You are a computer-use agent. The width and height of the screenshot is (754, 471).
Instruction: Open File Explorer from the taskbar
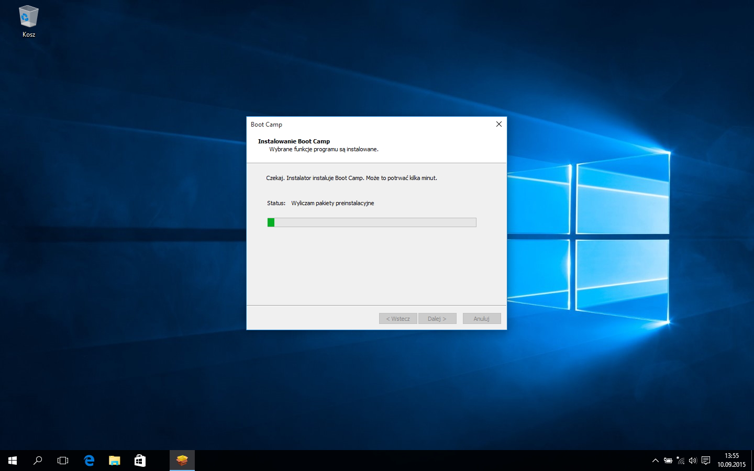click(114, 461)
